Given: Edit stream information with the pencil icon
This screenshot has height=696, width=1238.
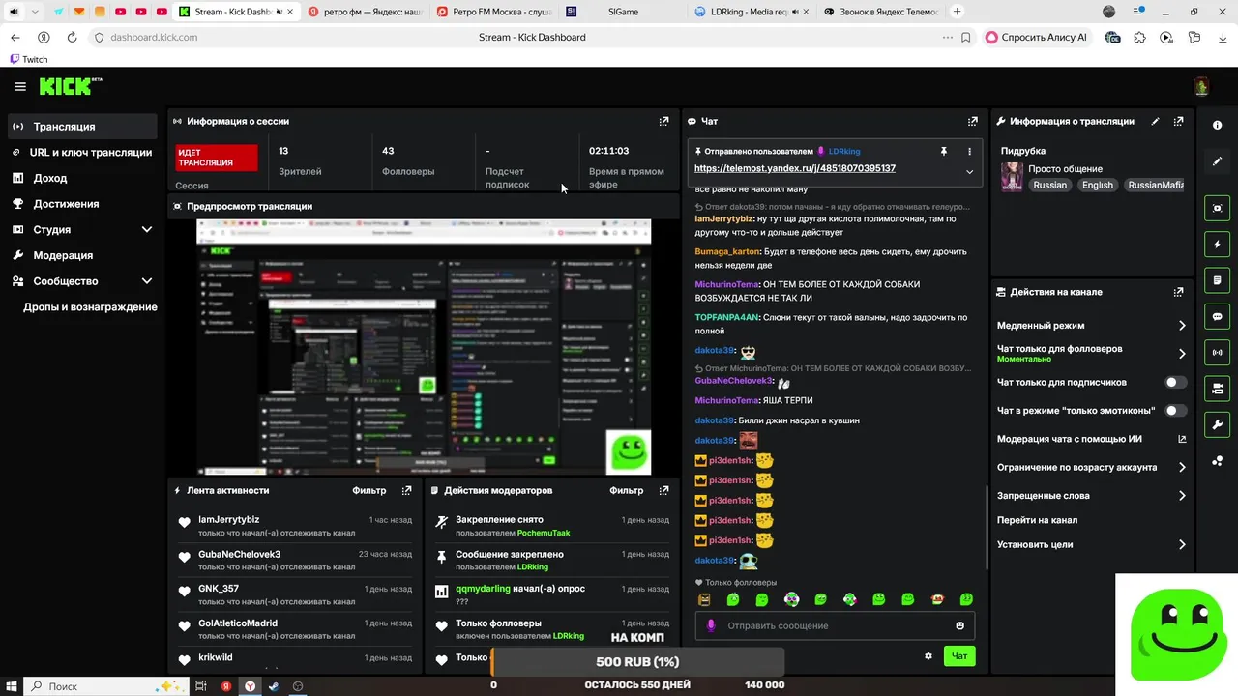Looking at the screenshot, I should click(1155, 122).
